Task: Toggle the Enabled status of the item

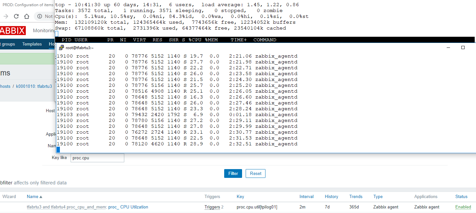Action: (x=463, y=207)
